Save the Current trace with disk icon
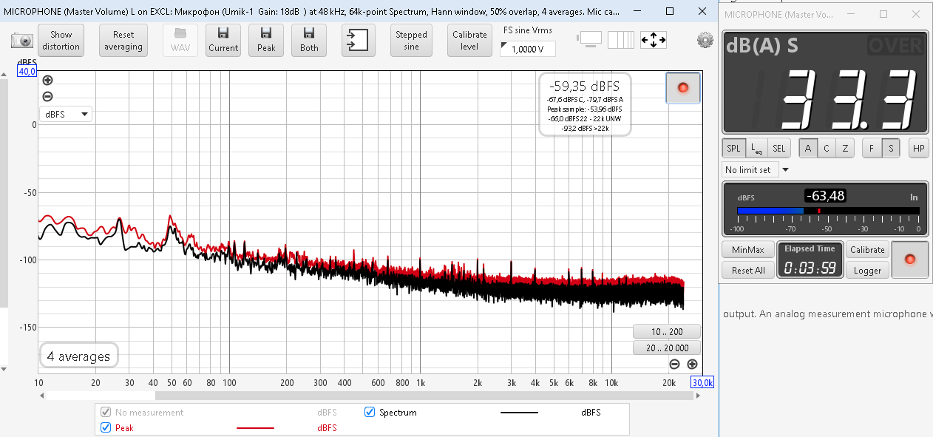The height and width of the screenshot is (437, 933). (x=223, y=40)
